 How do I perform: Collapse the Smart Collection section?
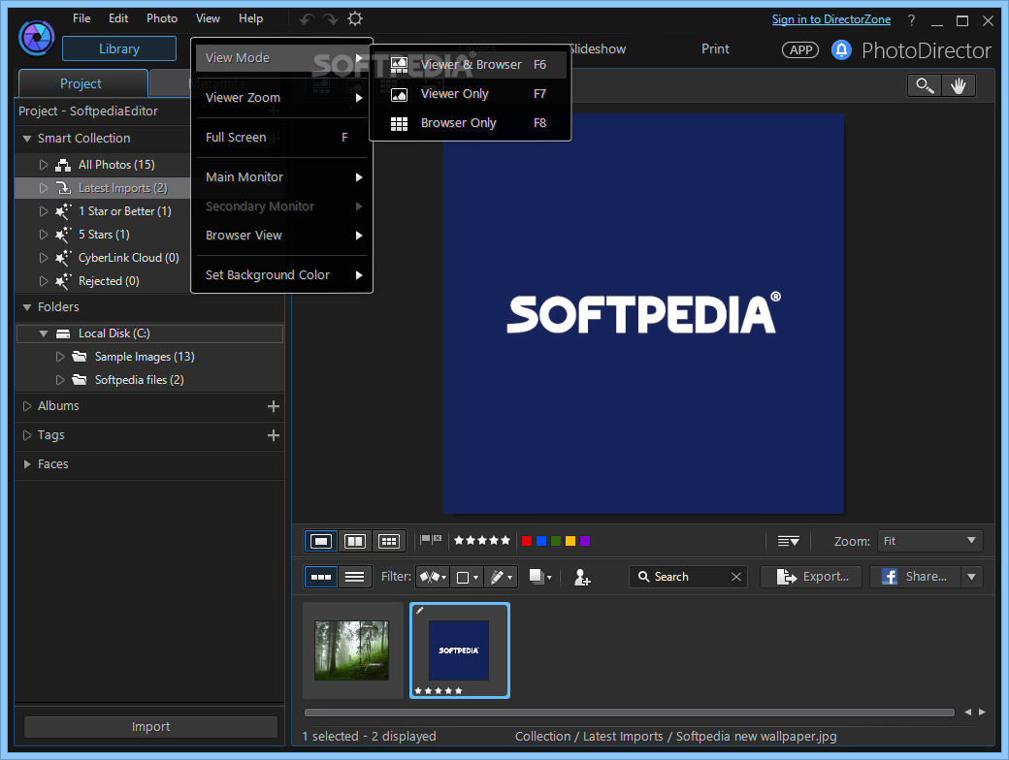[27, 139]
